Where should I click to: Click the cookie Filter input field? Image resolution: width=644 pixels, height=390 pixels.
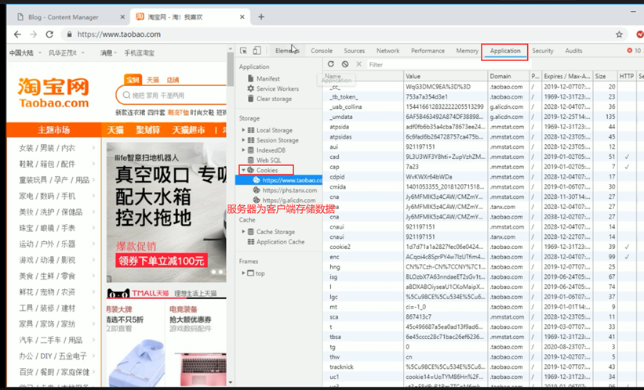(x=448, y=64)
